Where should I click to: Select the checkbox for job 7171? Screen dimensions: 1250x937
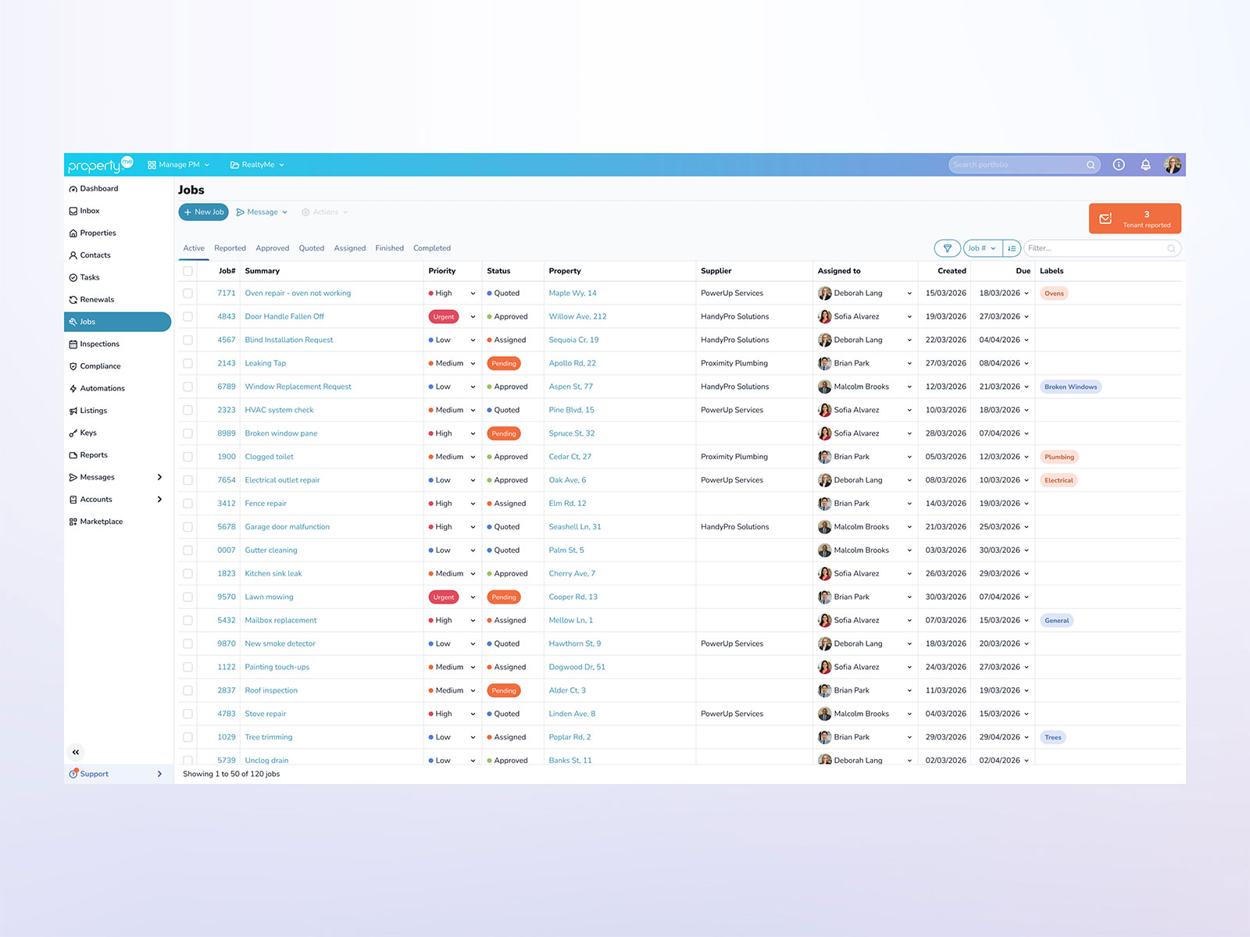click(x=187, y=293)
